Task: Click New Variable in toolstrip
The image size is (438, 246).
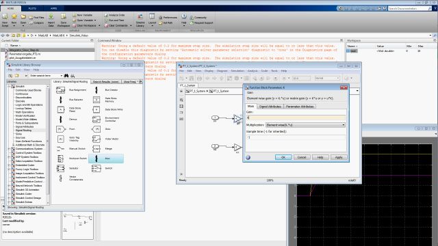Action: point(82,15)
